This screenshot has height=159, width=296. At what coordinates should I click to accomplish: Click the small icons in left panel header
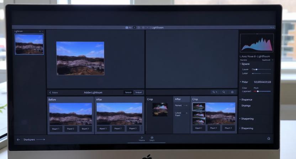(41, 32)
